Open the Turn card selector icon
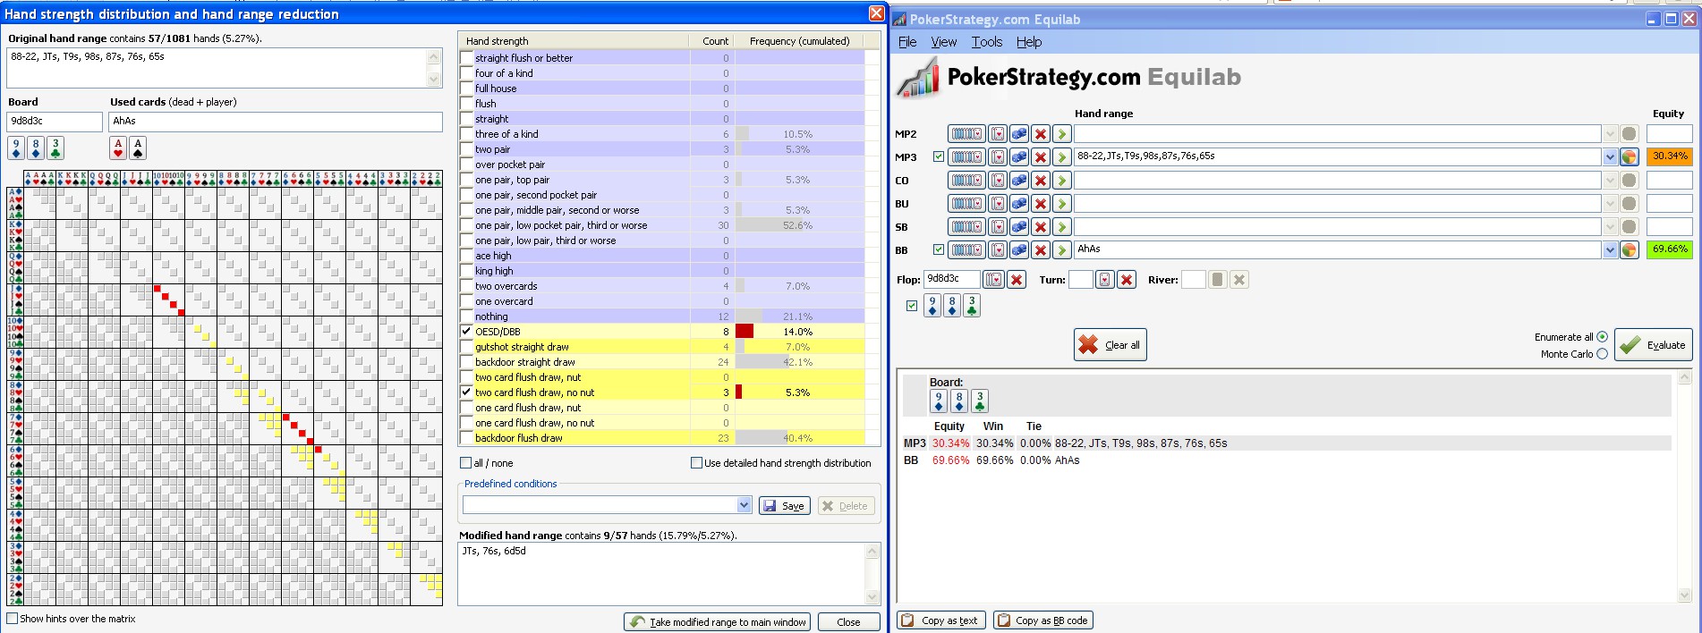This screenshot has width=1702, height=633. [1105, 280]
